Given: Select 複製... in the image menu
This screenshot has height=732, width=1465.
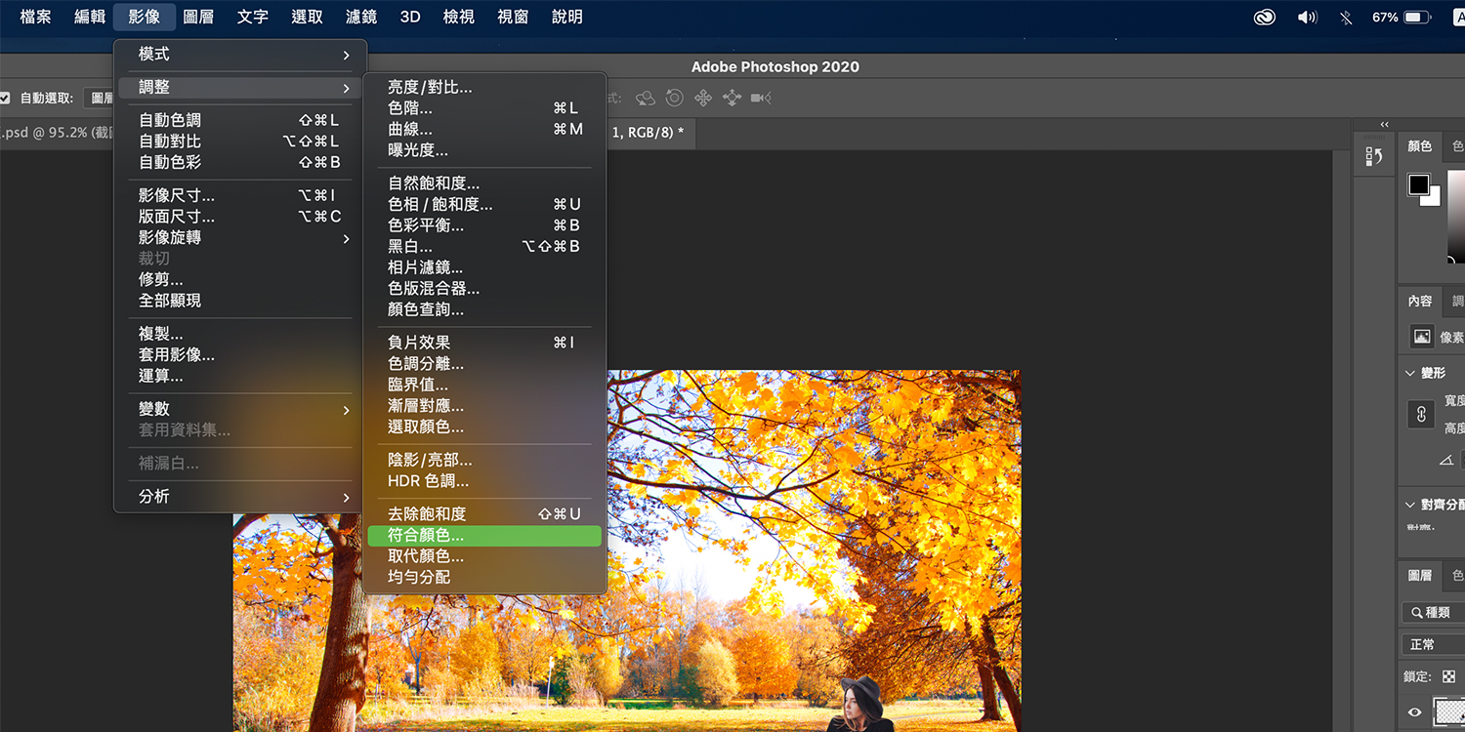Looking at the screenshot, I should click(241, 334).
